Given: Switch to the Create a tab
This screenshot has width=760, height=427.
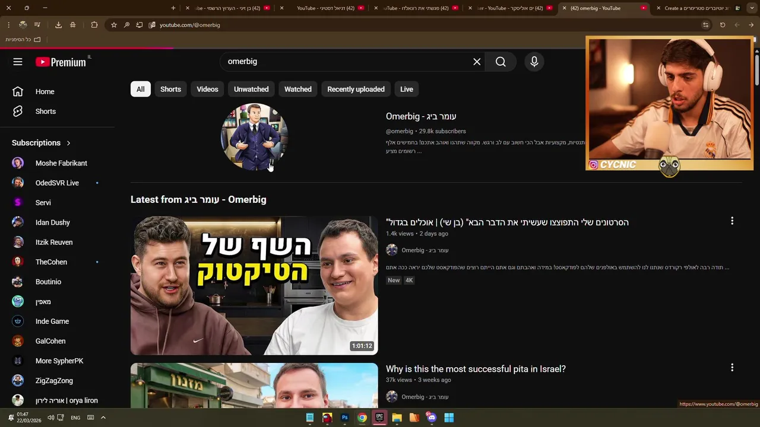Looking at the screenshot, I should (x=701, y=8).
